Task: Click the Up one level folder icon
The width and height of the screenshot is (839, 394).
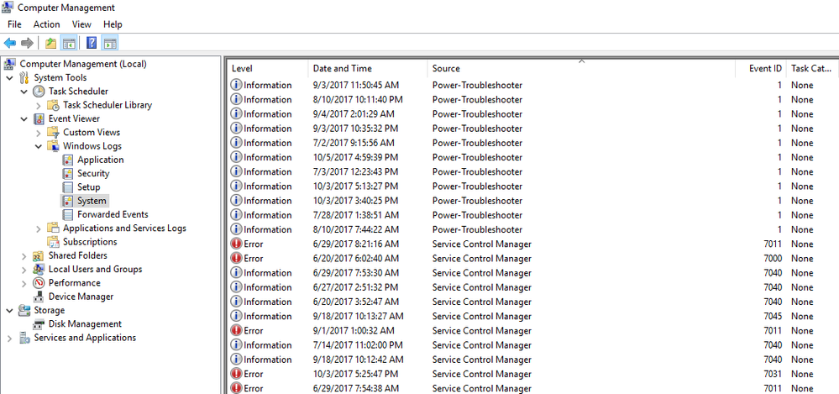Action: (x=51, y=43)
